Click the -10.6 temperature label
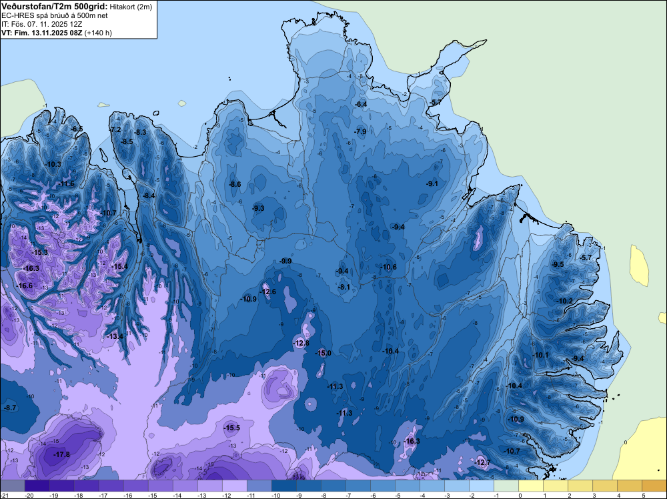Image resolution: width=667 pixels, height=499 pixels. pyautogui.click(x=389, y=267)
